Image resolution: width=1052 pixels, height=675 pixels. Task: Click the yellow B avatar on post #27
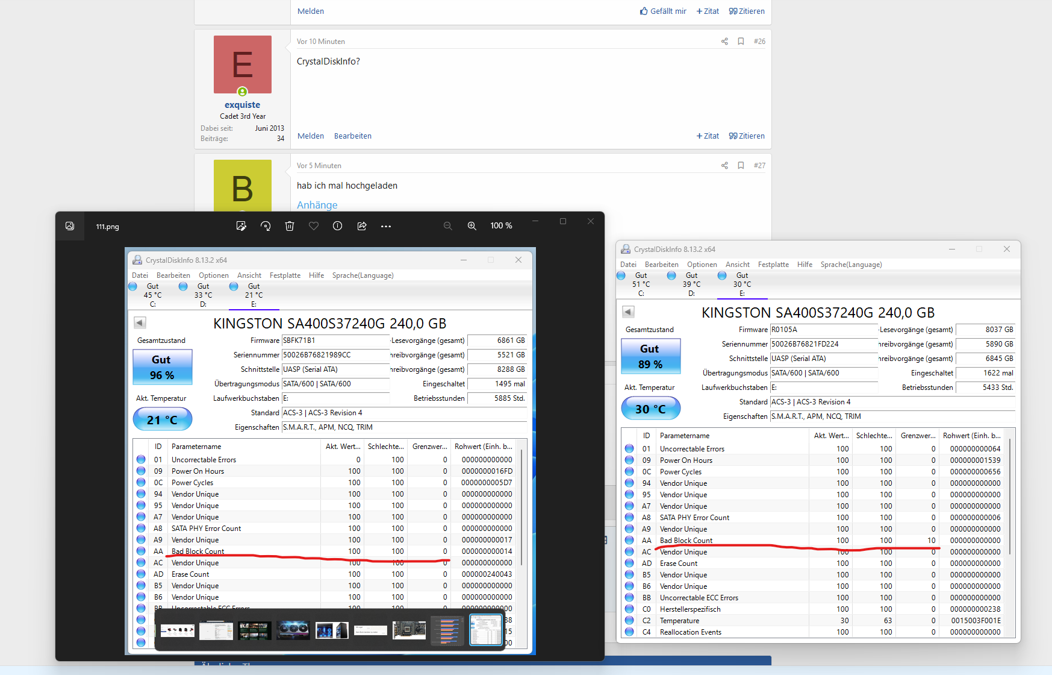click(x=243, y=186)
